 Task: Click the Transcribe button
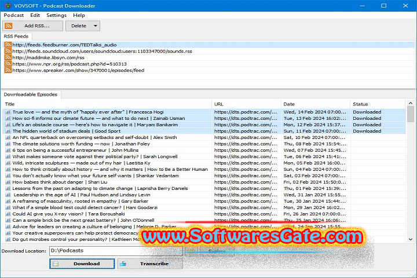[x=150, y=264]
